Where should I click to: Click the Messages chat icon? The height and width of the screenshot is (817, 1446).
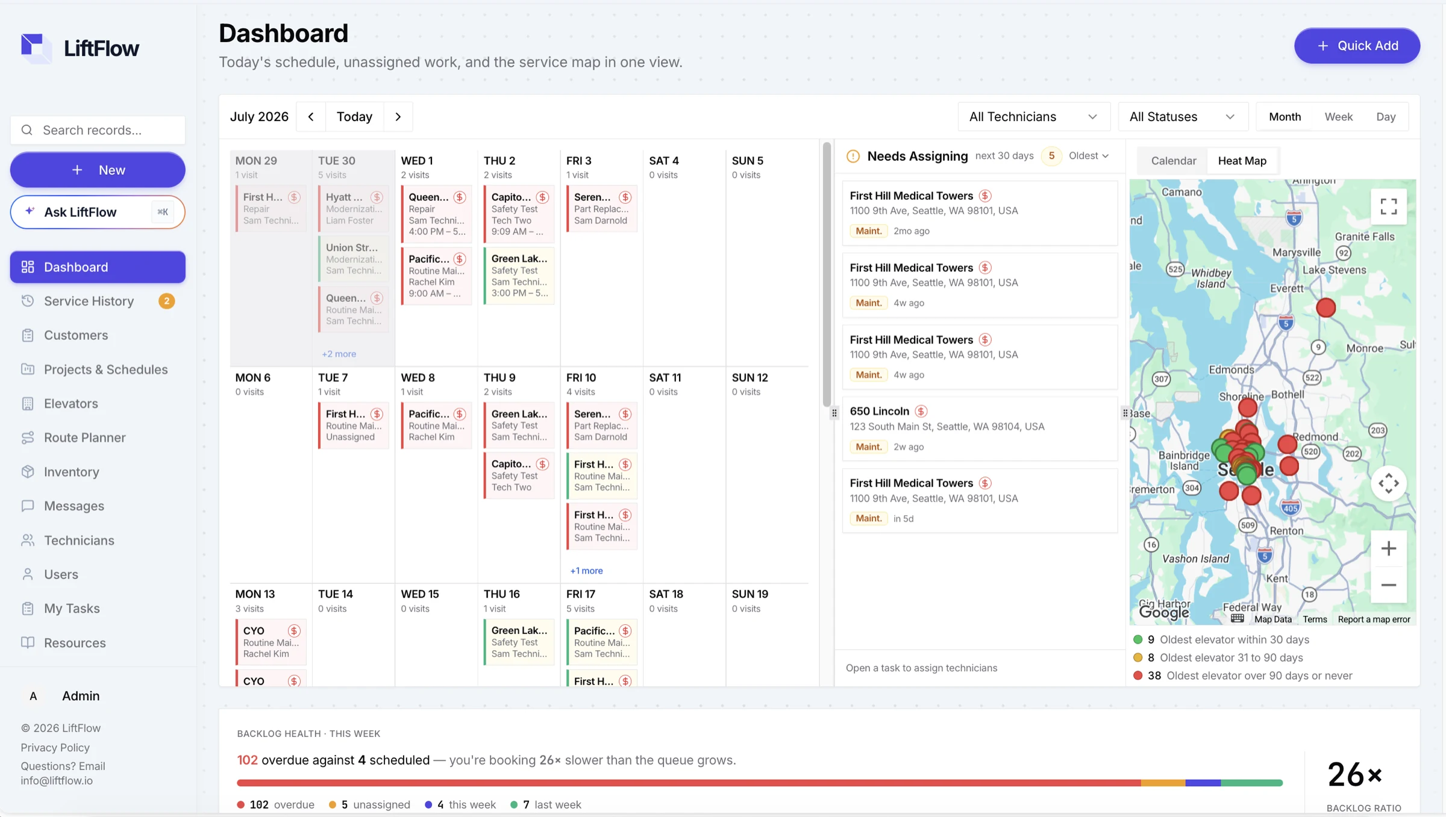pos(28,506)
